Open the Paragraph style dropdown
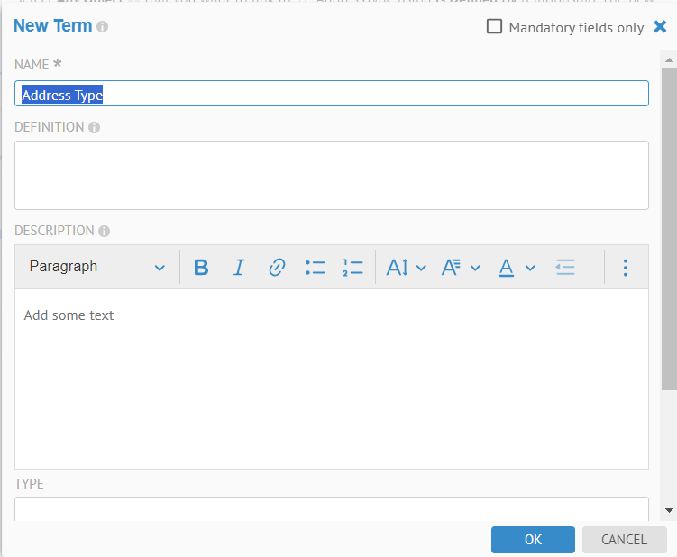This screenshot has height=557, width=677. [96, 268]
